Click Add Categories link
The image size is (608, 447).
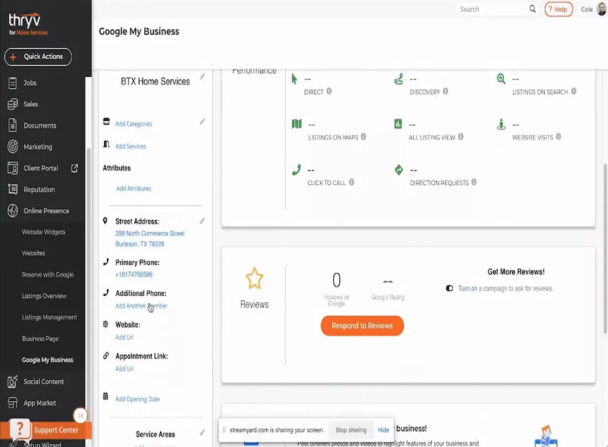coord(133,124)
